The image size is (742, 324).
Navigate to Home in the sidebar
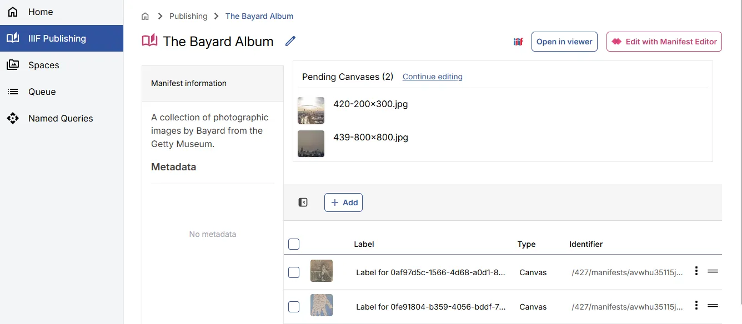click(41, 12)
